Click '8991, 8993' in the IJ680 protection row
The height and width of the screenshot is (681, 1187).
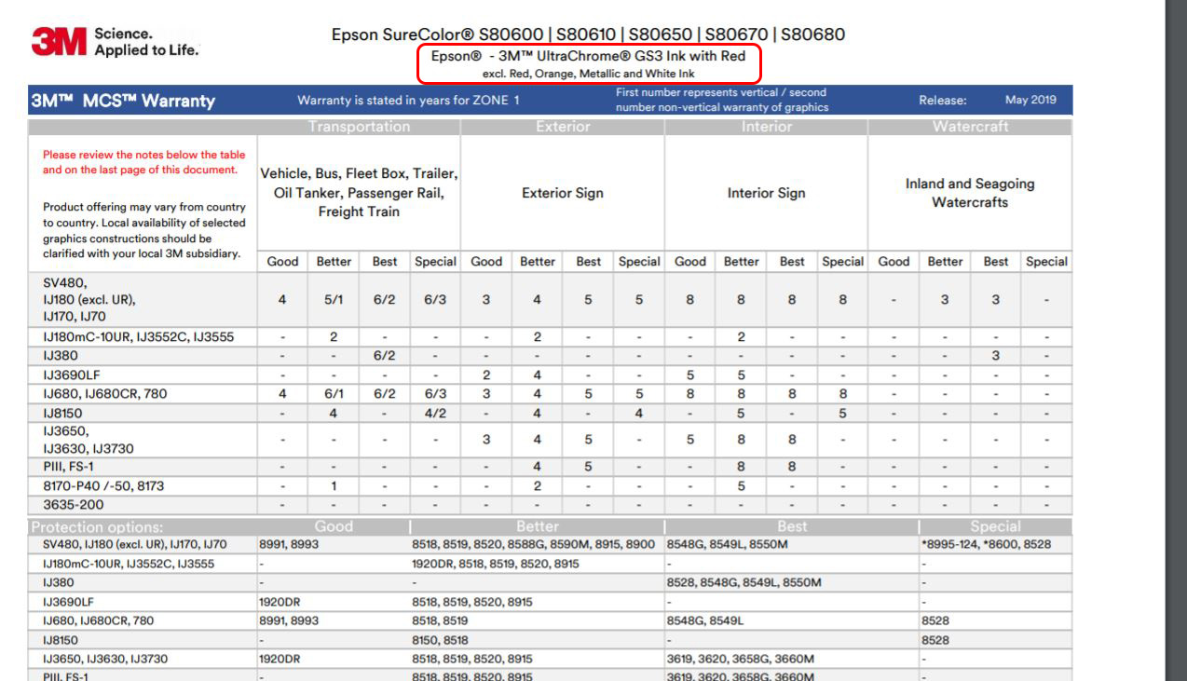pos(289,620)
